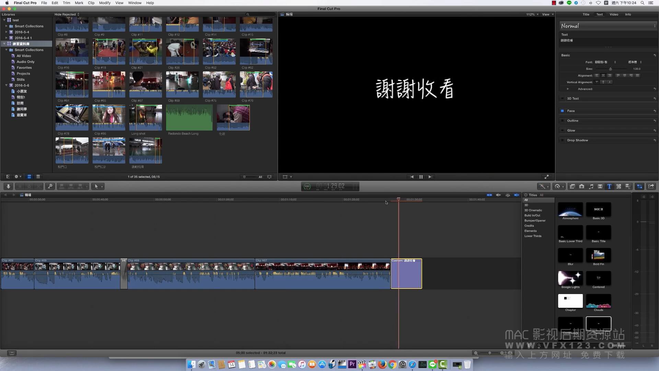Toggle audio skimming in timeline

click(498, 195)
